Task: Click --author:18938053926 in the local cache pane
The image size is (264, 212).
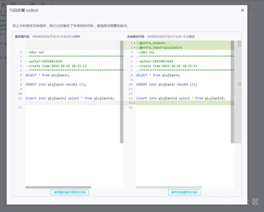Action: tap(155, 61)
